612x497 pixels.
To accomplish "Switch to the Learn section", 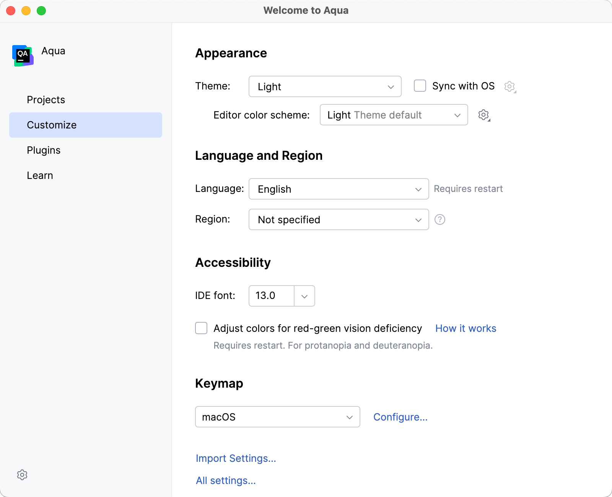I will pyautogui.click(x=86, y=175).
